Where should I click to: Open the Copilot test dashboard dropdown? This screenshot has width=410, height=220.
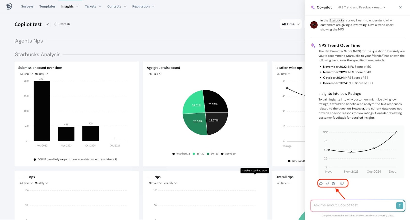(47, 24)
